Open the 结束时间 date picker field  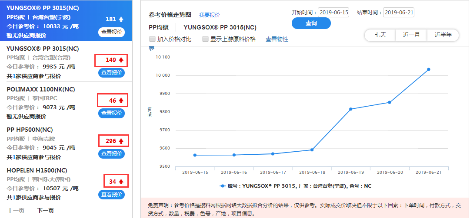(x=399, y=13)
